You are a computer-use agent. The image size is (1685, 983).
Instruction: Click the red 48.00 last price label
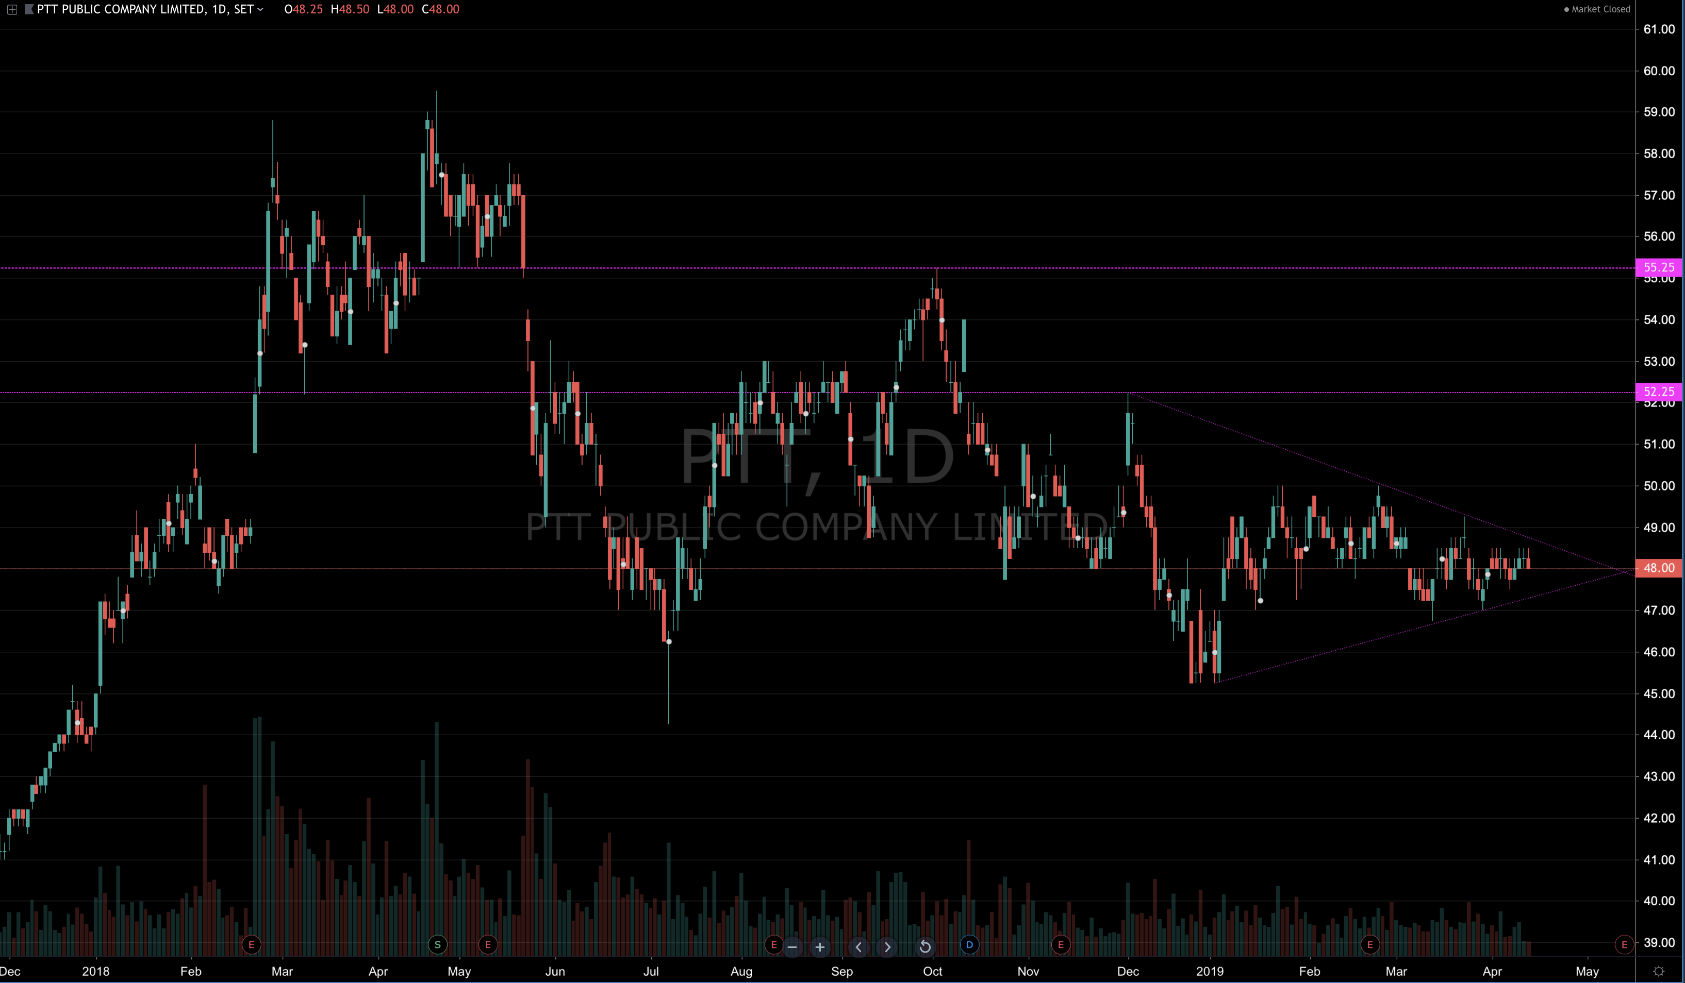[x=1659, y=568]
